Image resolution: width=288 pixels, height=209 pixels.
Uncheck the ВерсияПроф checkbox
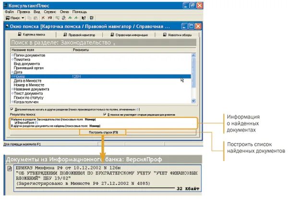click(x=16, y=123)
